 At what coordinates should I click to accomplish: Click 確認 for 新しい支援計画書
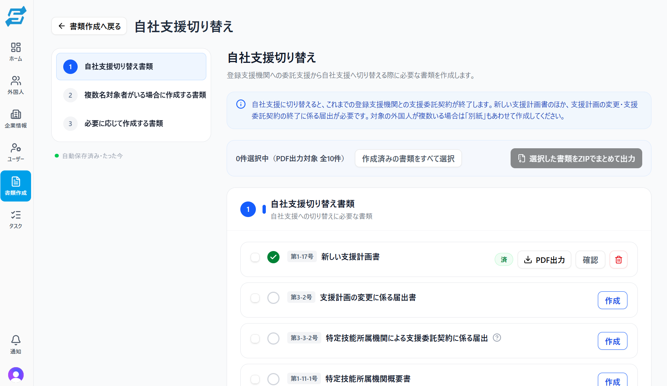tap(590, 260)
